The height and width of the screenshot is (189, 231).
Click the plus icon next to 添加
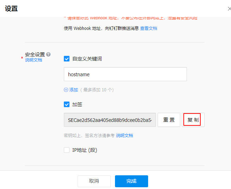click(66, 90)
